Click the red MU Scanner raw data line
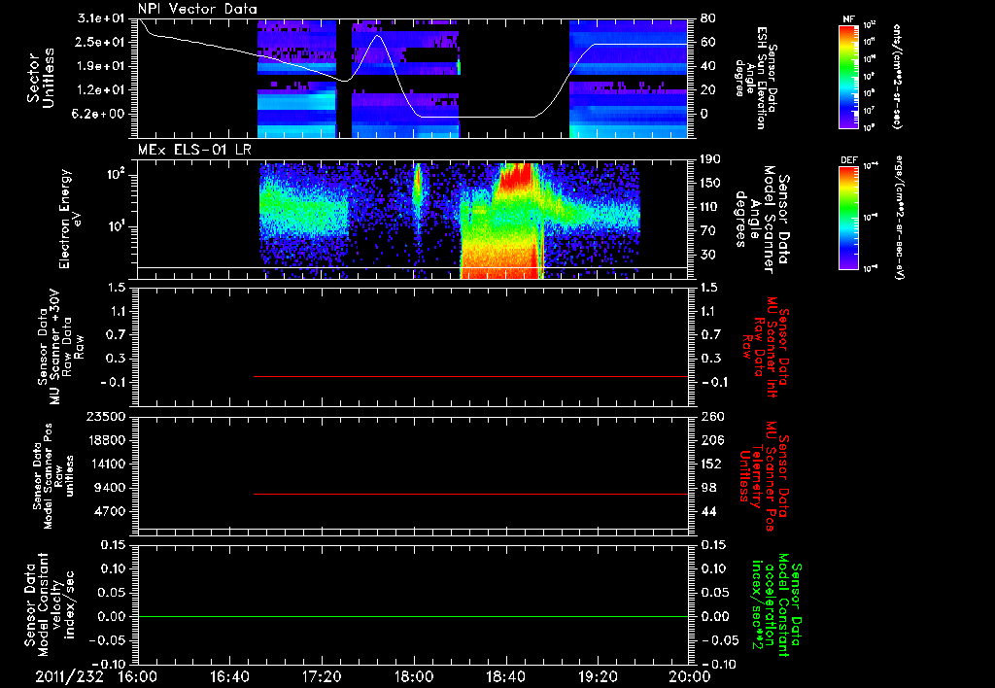Image resolution: width=995 pixels, height=688 pixels. tap(471, 376)
